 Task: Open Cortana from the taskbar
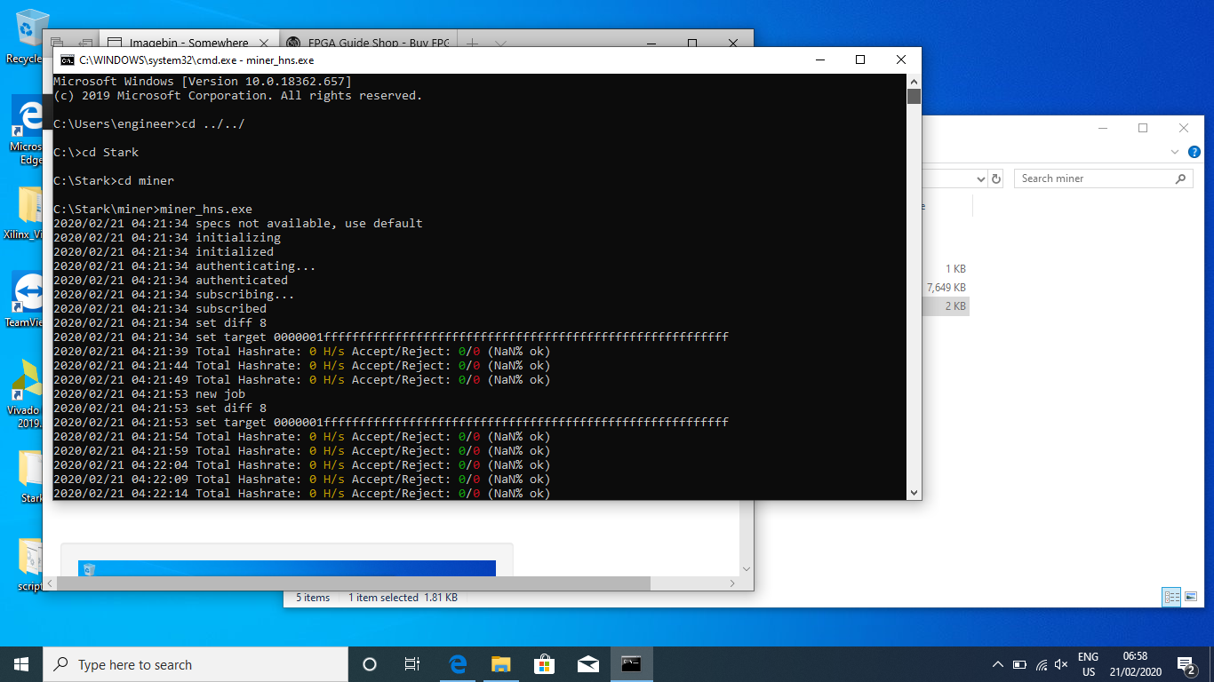370,664
